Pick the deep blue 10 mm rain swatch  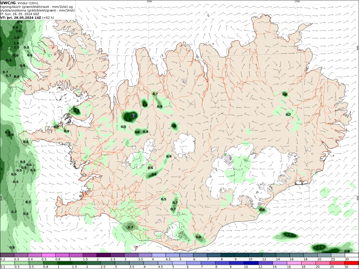pyautogui.click(x=250, y=263)
